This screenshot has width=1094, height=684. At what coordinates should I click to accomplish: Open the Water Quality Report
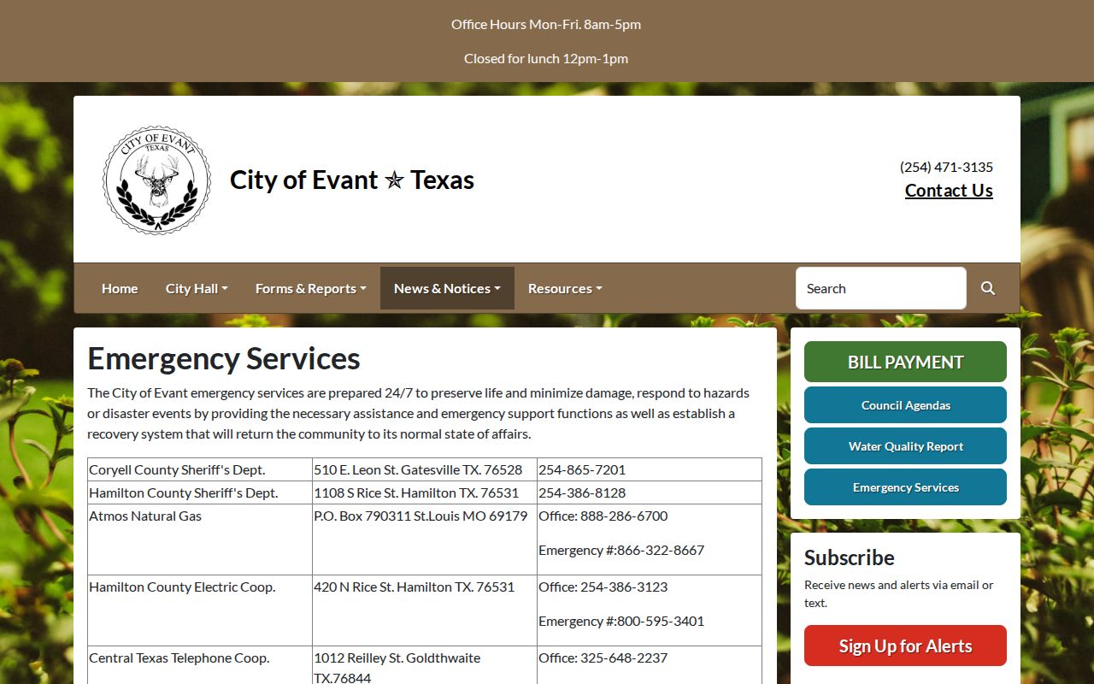pos(905,446)
